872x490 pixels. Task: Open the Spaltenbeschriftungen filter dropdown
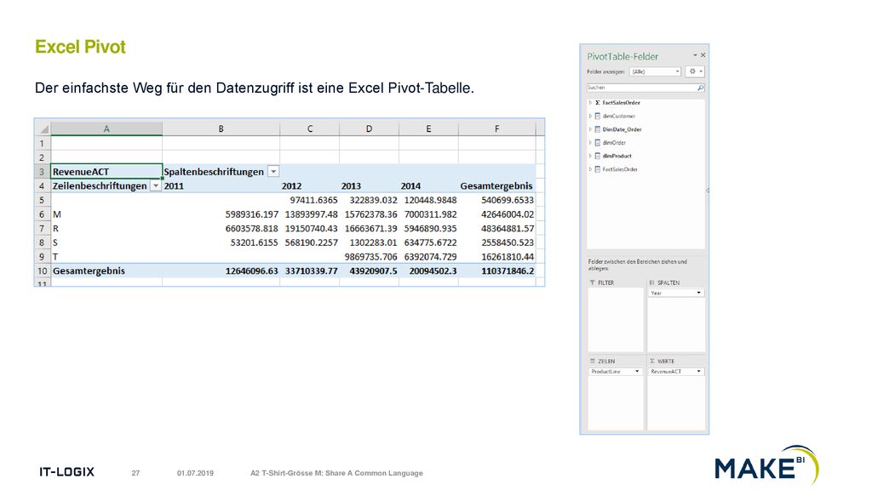pos(273,172)
